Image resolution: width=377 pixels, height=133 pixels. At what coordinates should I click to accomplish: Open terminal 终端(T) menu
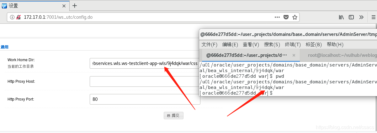pyautogui.click(x=293, y=45)
